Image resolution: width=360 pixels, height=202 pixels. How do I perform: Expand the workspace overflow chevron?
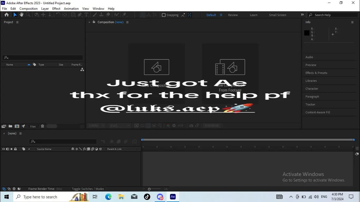(302, 15)
